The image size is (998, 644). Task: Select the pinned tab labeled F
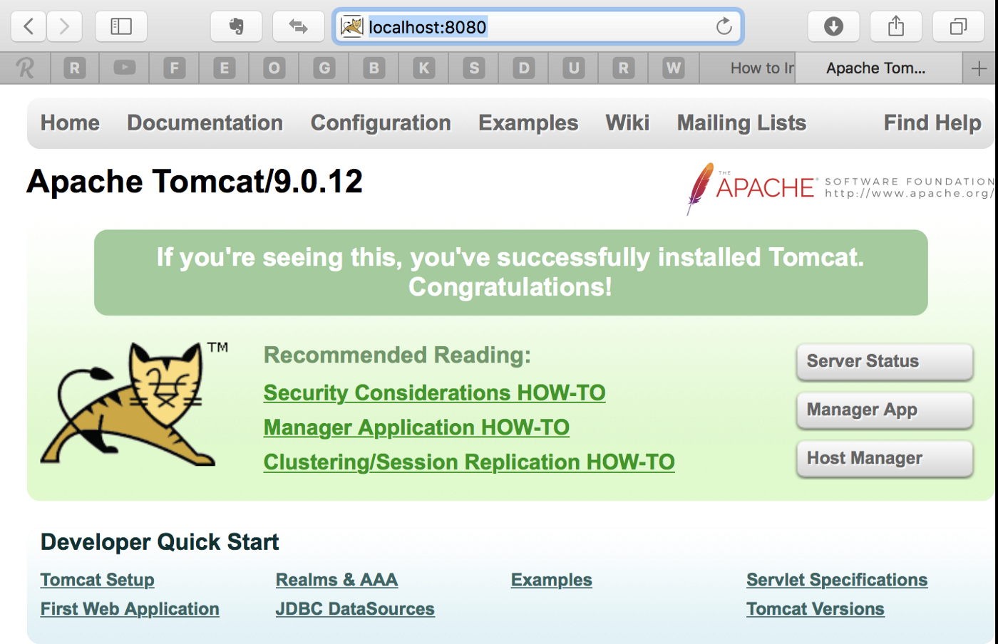[175, 68]
